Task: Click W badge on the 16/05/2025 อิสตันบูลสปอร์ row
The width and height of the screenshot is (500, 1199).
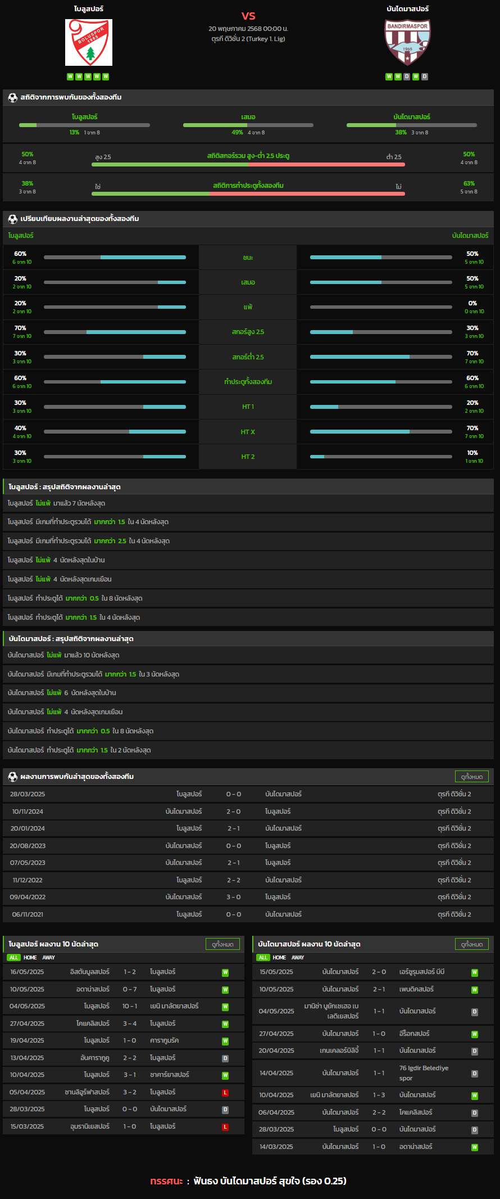Action: [225, 972]
